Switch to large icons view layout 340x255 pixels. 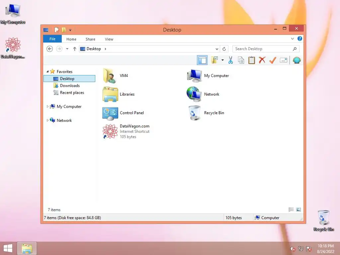(x=298, y=210)
